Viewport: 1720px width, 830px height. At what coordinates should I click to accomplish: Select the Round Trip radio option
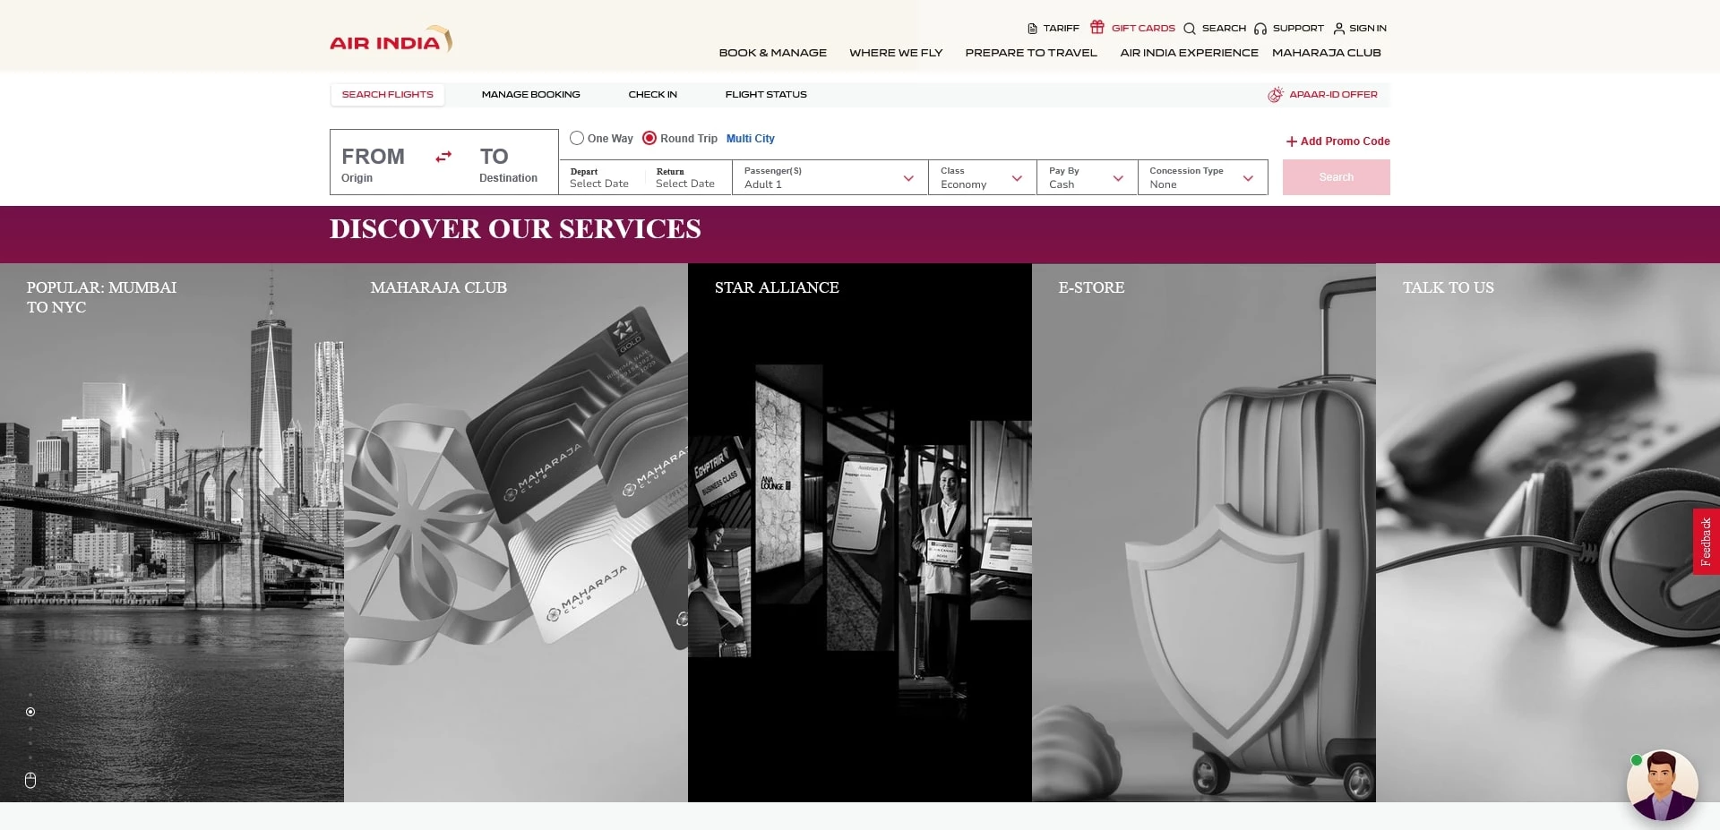pyautogui.click(x=649, y=138)
